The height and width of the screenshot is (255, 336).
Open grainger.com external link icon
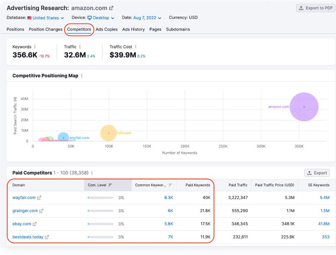tap(41, 211)
